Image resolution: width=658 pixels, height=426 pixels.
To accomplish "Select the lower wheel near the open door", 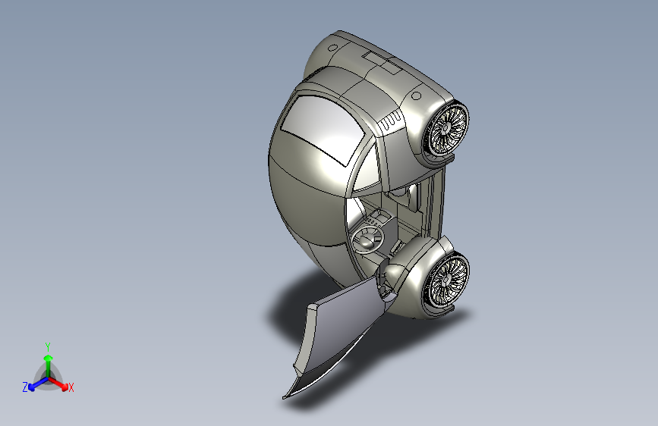I will click(447, 280).
